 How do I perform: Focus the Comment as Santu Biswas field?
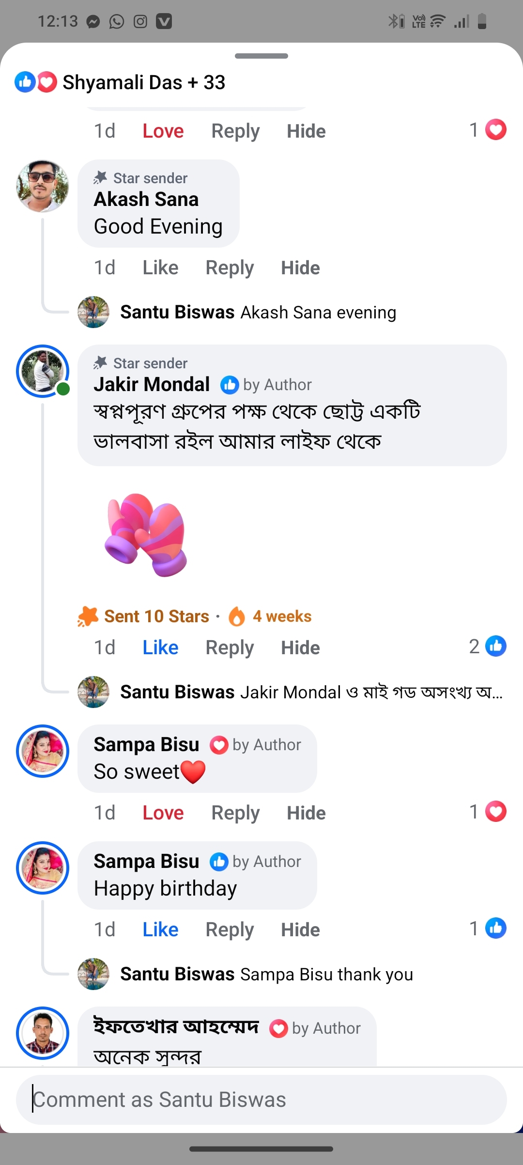pyautogui.click(x=261, y=1100)
